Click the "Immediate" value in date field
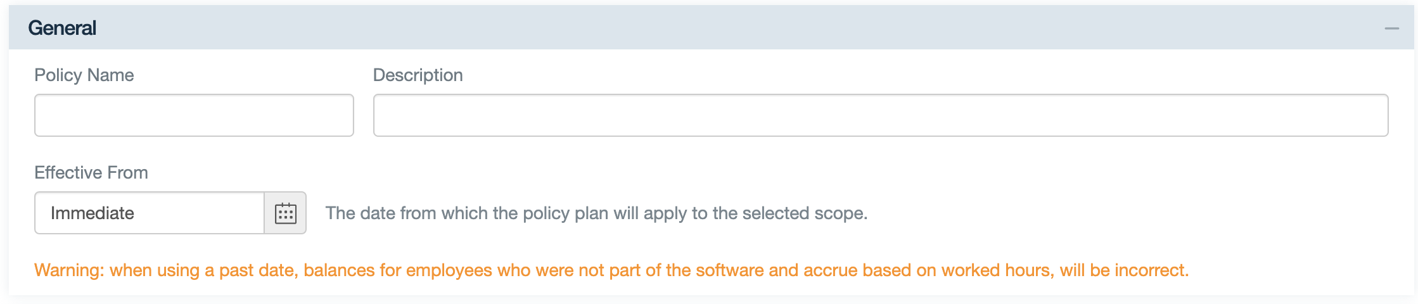The width and height of the screenshot is (1418, 304). pyautogui.click(x=93, y=213)
